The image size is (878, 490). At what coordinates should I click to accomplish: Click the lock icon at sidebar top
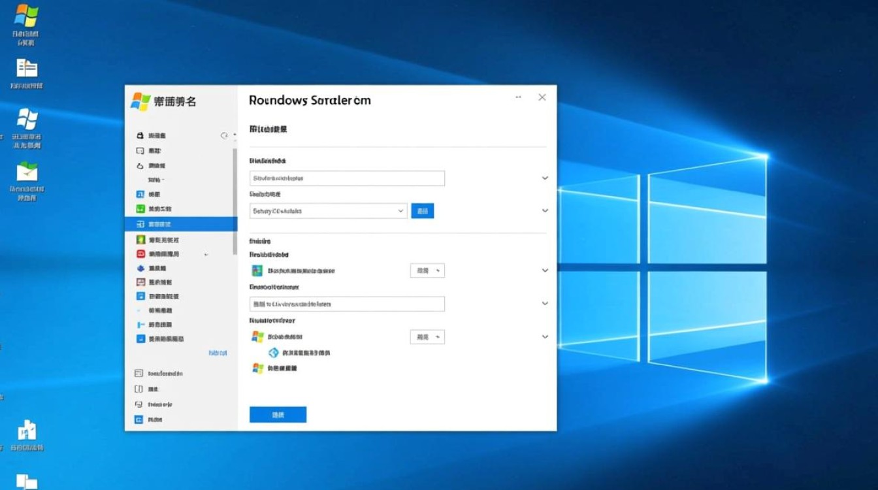tap(140, 135)
